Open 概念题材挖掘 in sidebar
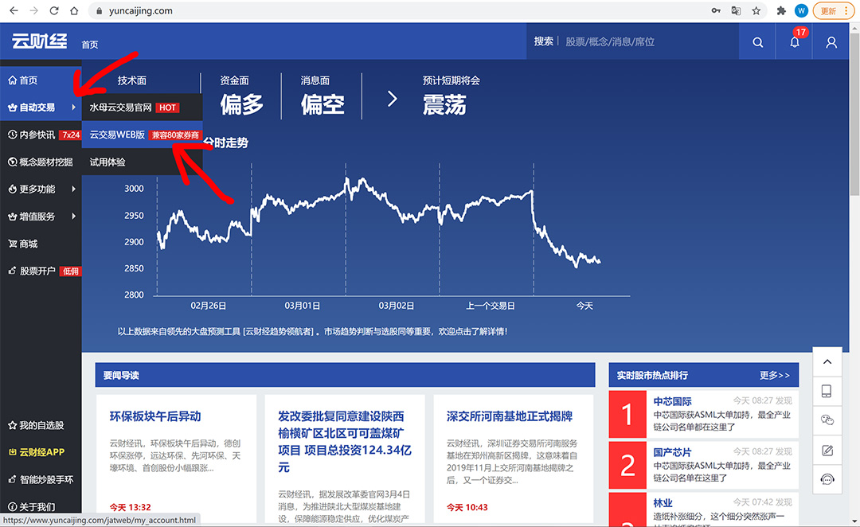Image resolution: width=860 pixels, height=527 pixels. click(41, 162)
